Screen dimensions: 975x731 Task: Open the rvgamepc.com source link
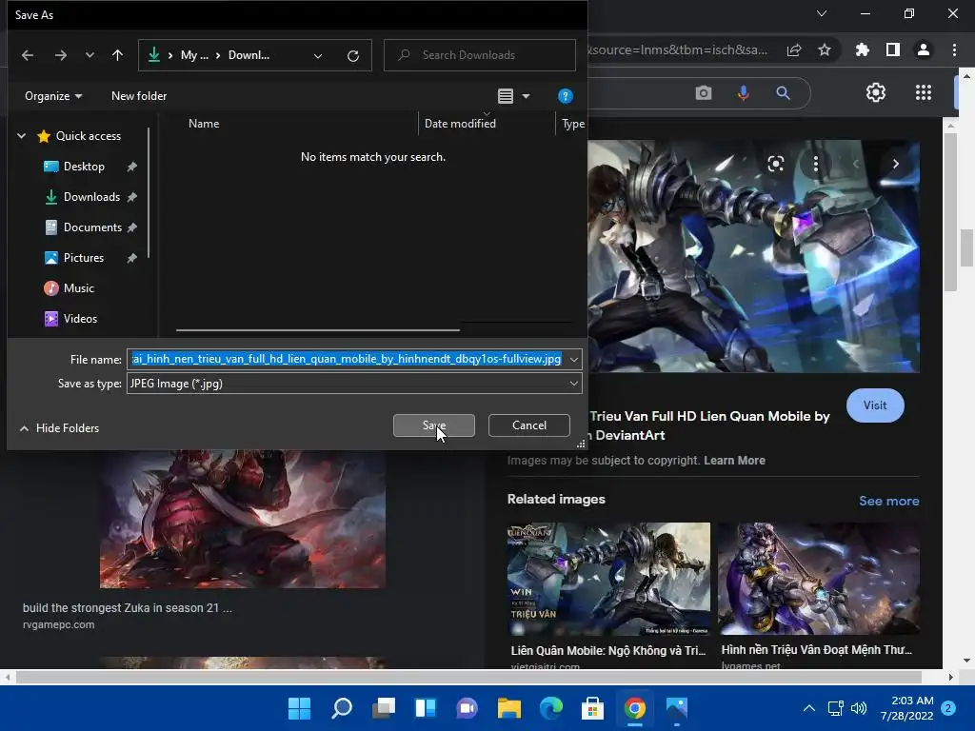(58, 624)
